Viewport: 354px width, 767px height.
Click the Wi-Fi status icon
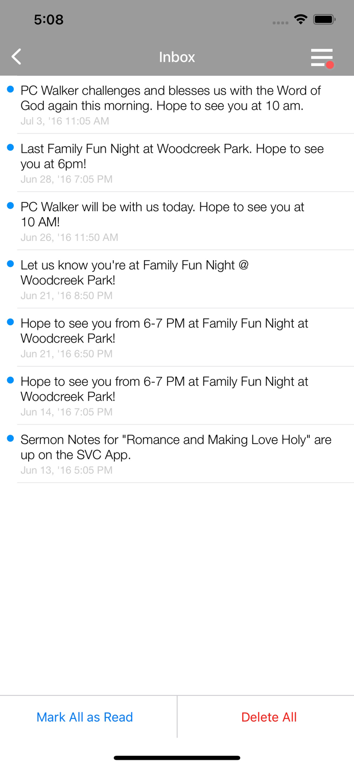coord(300,19)
